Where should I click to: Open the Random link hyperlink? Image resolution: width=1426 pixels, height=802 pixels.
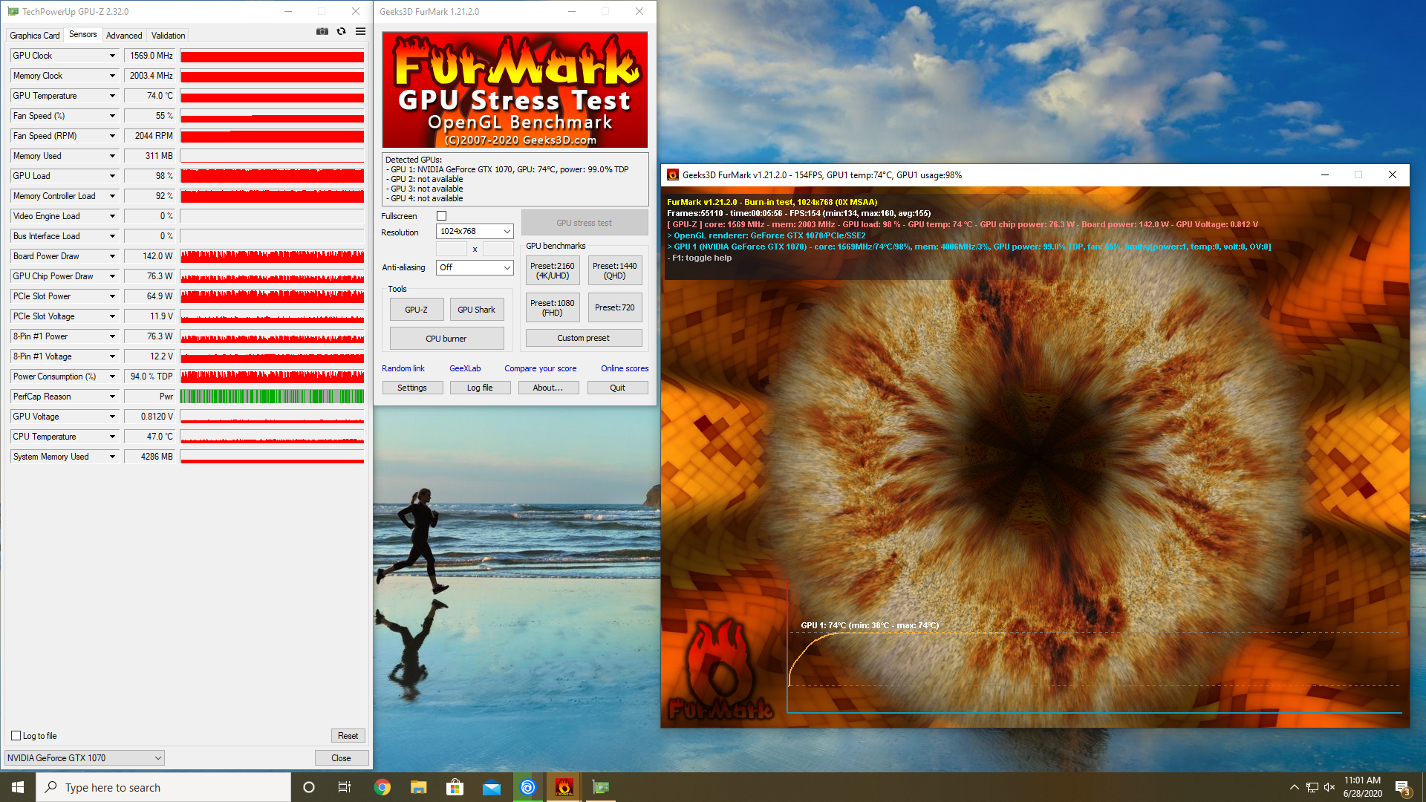[403, 368]
